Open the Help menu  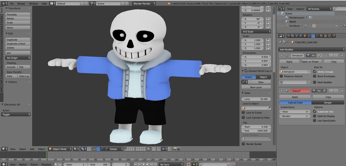pos(44,3)
